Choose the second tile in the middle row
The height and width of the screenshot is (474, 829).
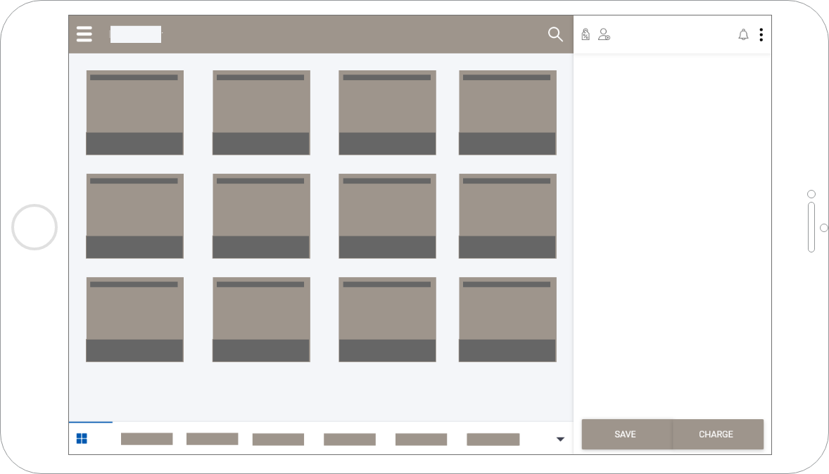pyautogui.click(x=261, y=216)
